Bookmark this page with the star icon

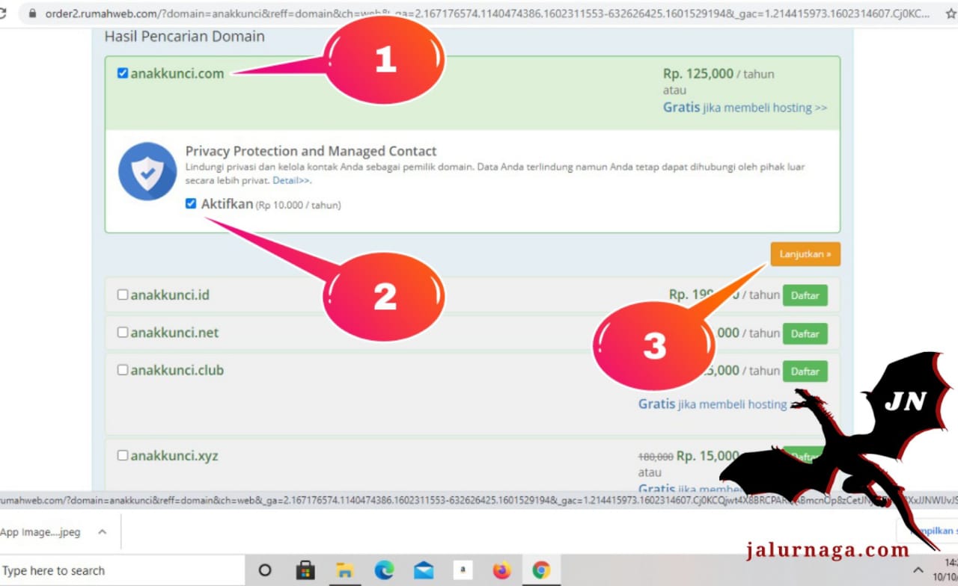pyautogui.click(x=951, y=13)
